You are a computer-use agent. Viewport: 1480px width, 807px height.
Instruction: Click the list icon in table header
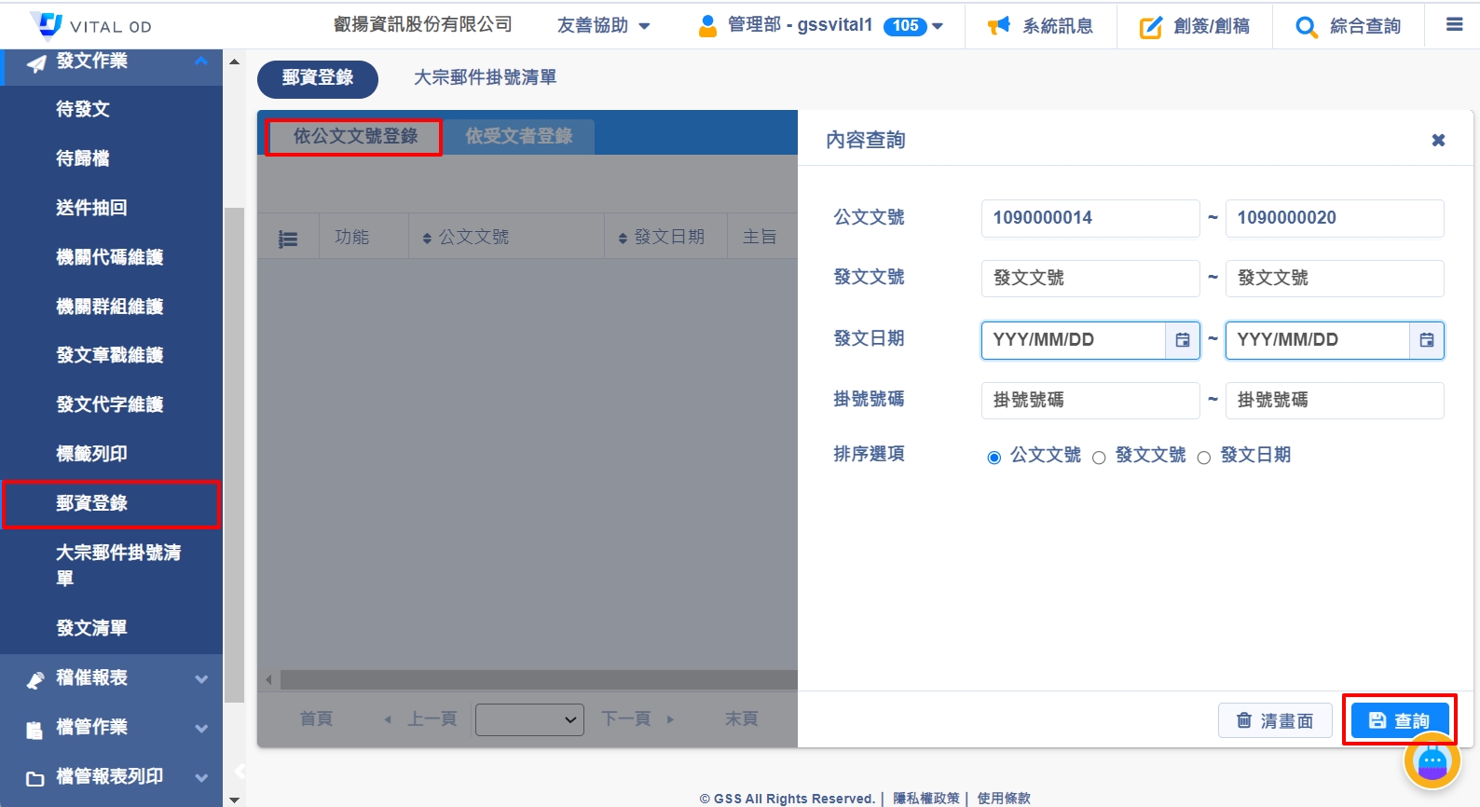click(x=288, y=239)
